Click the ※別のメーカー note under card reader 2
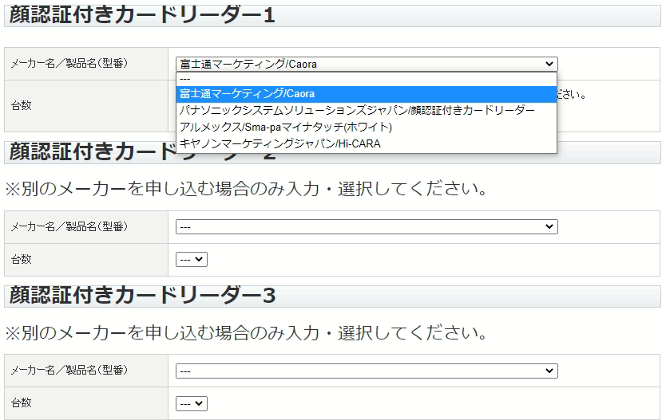The height and width of the screenshot is (420, 662). [x=247, y=190]
